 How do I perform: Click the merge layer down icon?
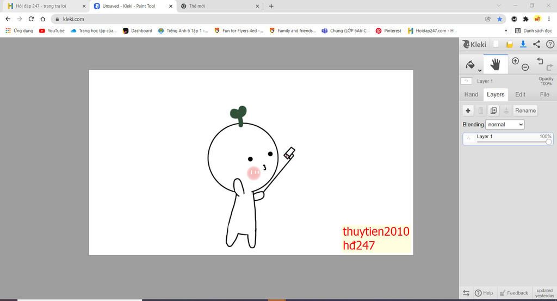506,110
